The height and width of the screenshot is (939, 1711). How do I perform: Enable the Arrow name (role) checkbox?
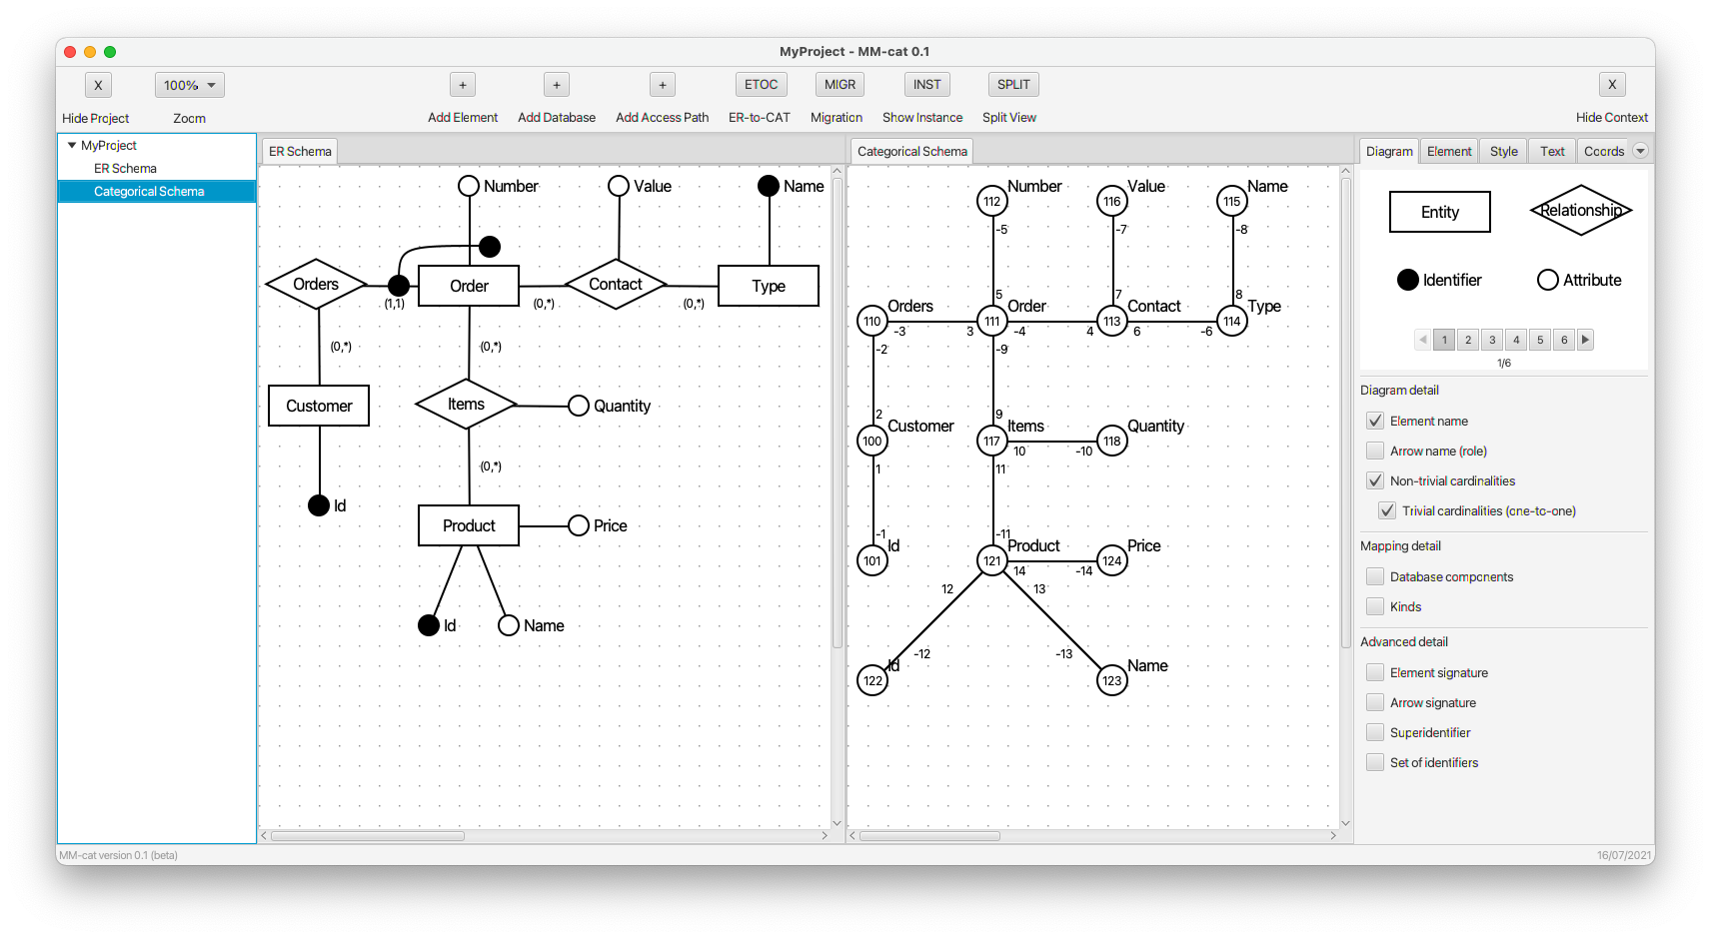point(1375,451)
